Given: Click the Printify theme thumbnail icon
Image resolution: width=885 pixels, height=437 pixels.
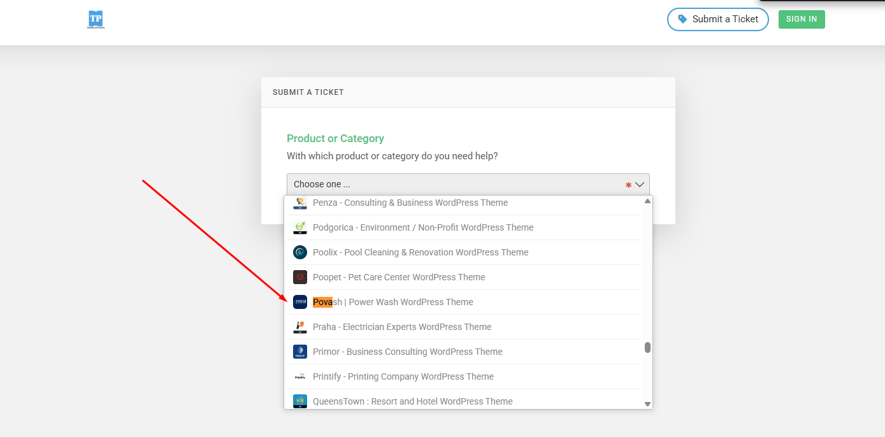Looking at the screenshot, I should tap(300, 376).
